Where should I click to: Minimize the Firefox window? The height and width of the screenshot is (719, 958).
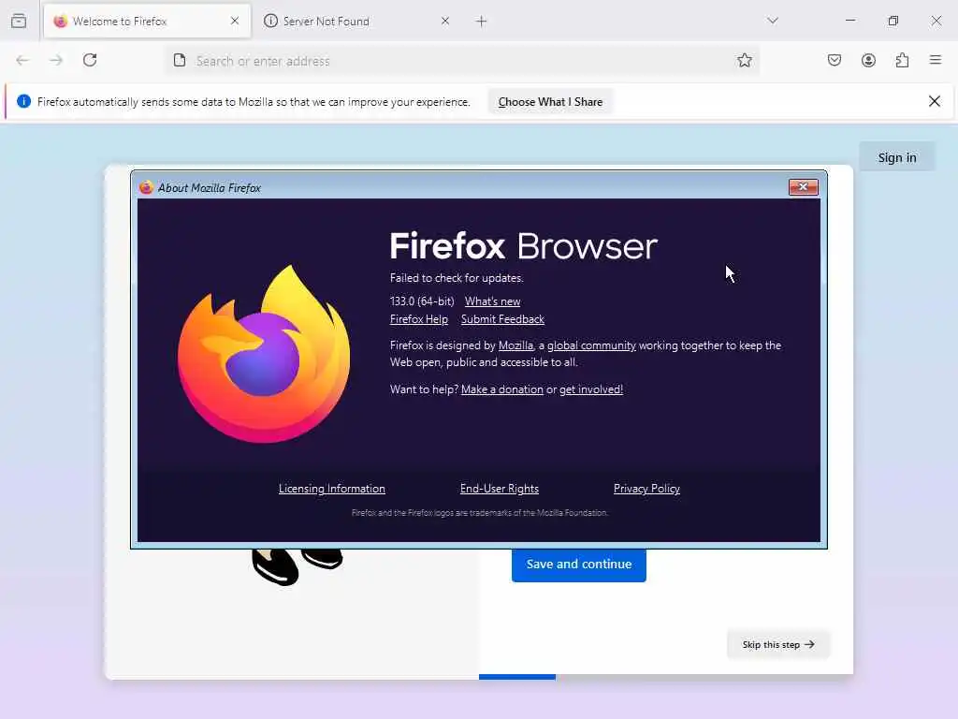pos(850,21)
